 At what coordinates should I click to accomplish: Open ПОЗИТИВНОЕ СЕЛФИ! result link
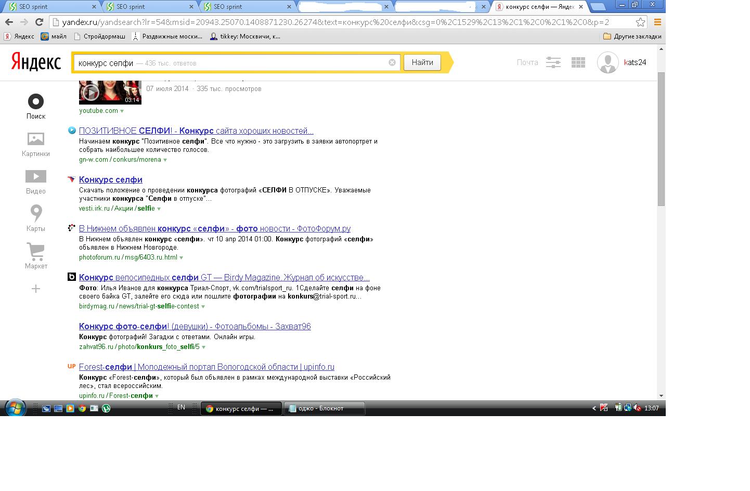(x=196, y=131)
